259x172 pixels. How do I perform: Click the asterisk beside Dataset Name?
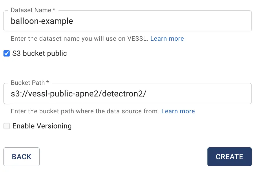click(x=54, y=10)
